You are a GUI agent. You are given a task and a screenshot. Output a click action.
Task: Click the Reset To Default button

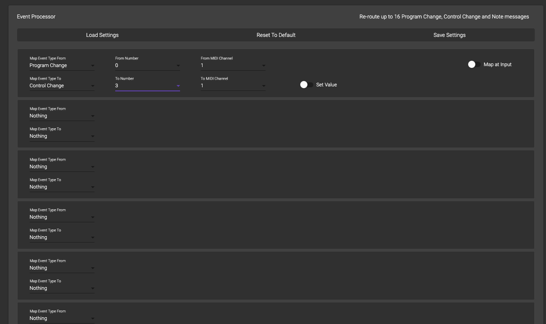click(276, 35)
